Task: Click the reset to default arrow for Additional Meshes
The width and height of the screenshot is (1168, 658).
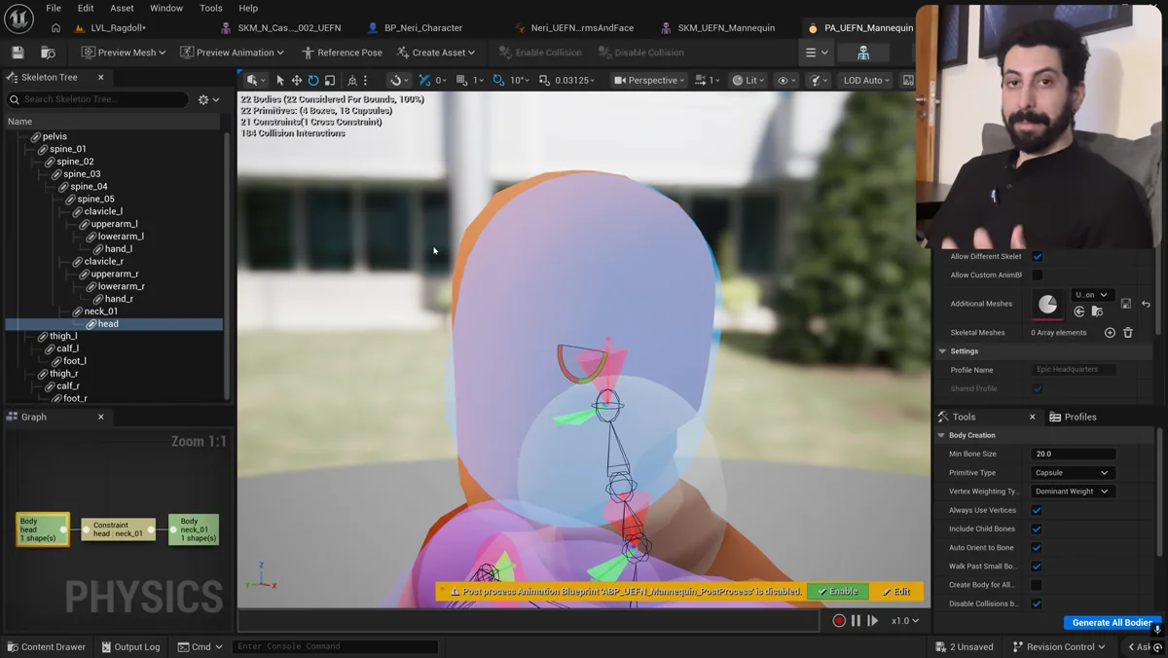Action: pyautogui.click(x=1146, y=304)
